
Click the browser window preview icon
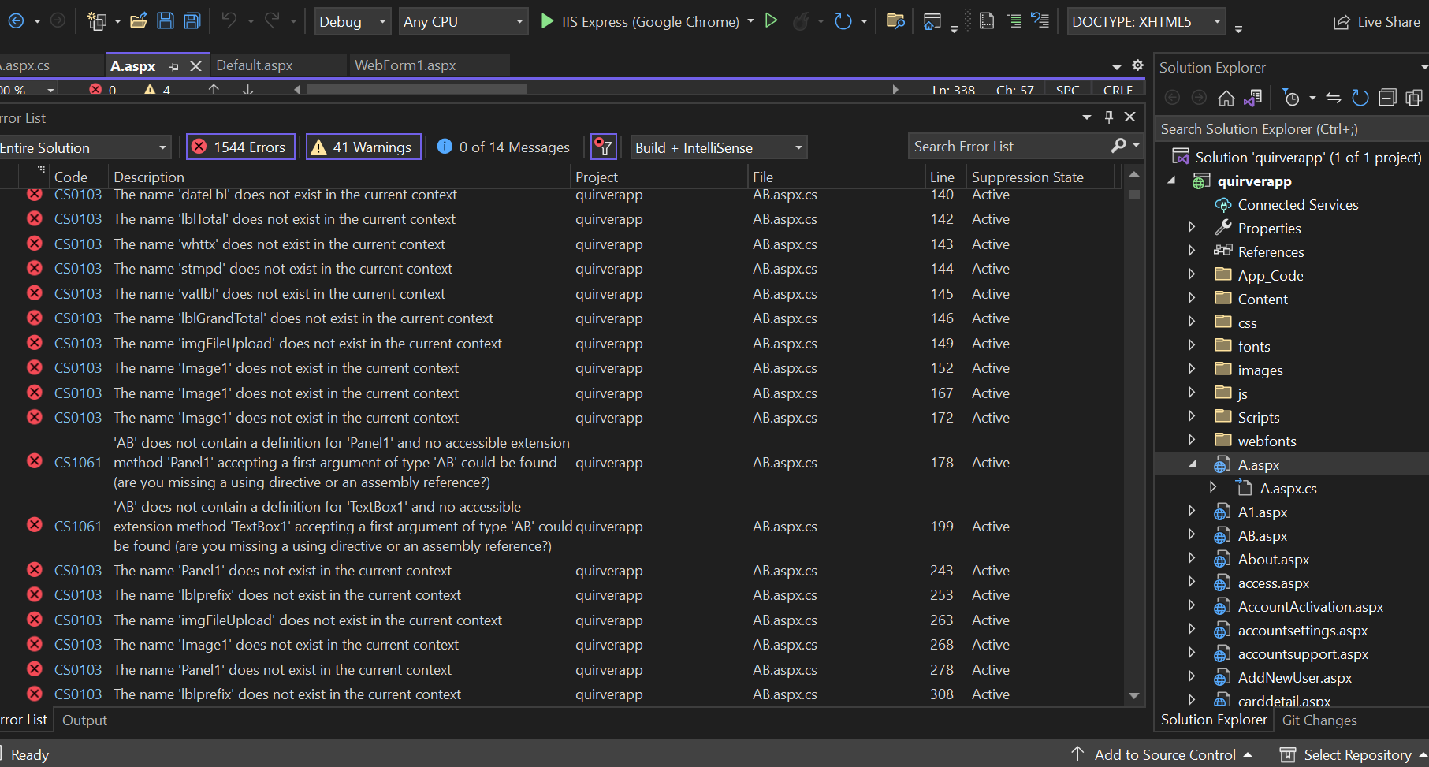tap(932, 21)
